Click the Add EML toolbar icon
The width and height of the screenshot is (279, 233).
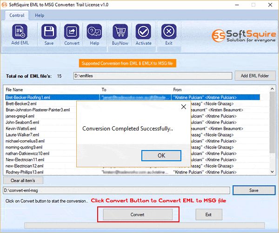click(x=20, y=32)
